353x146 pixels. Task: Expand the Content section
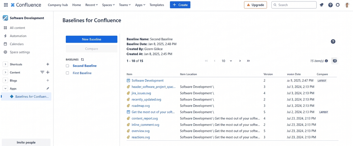click(x=5, y=72)
